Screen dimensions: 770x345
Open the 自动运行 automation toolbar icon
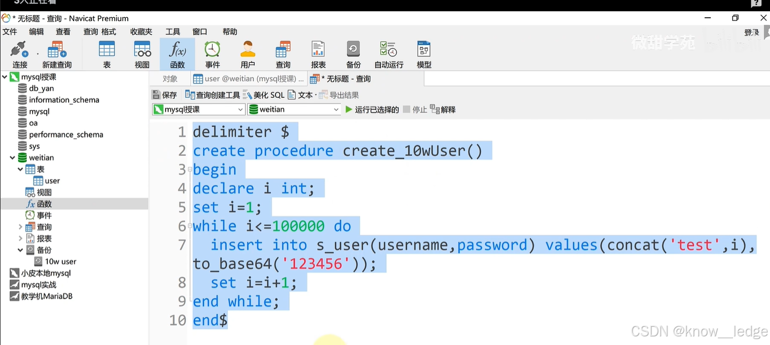[388, 54]
